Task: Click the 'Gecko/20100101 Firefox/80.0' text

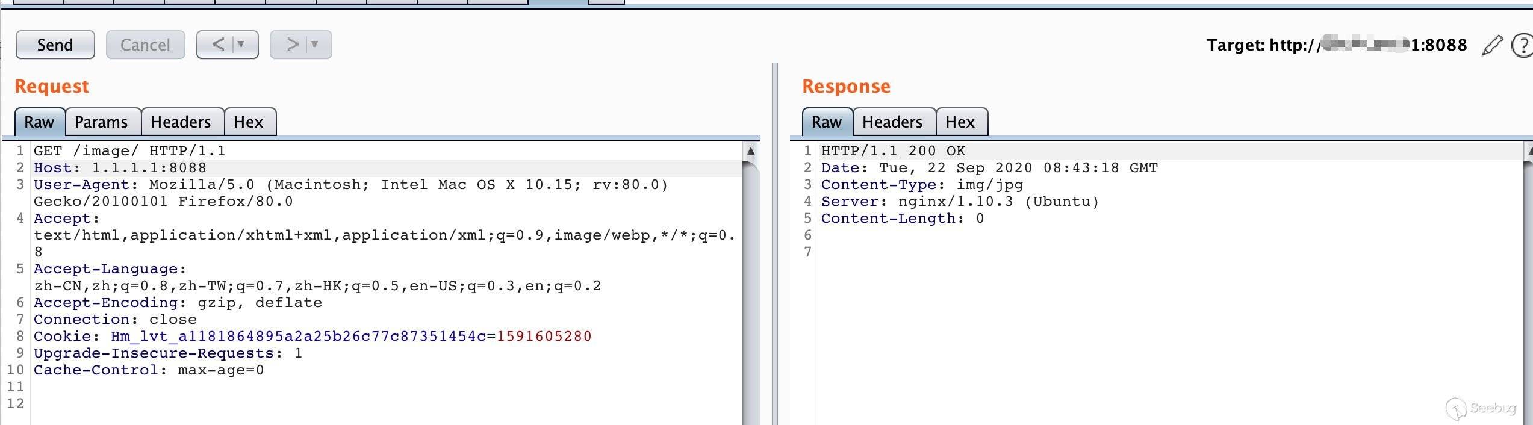Action: 163,202
